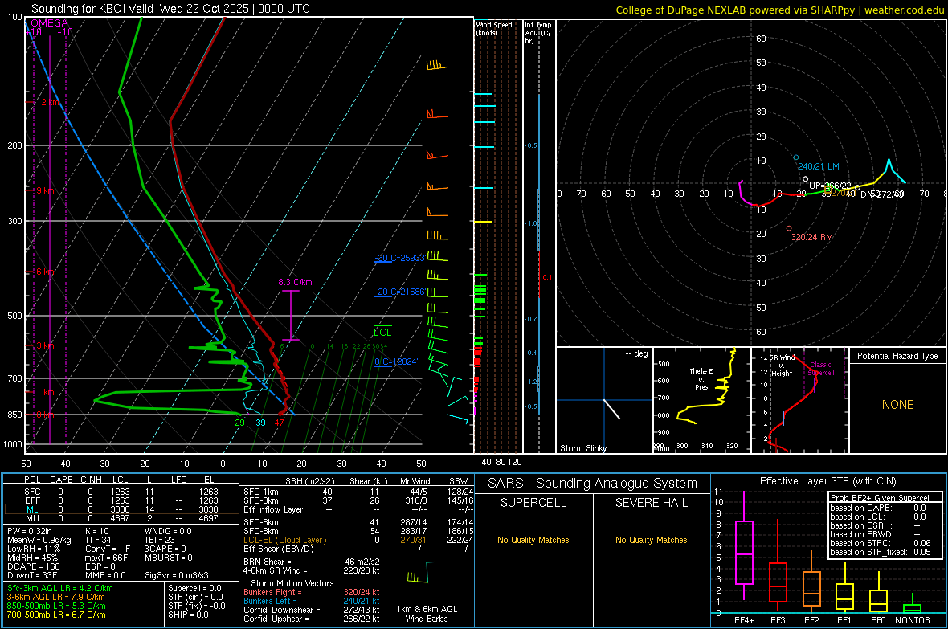Click the 'Wind Speed (knots)' panel header
Image resolution: width=948 pixels, height=629 pixels.
point(494,28)
